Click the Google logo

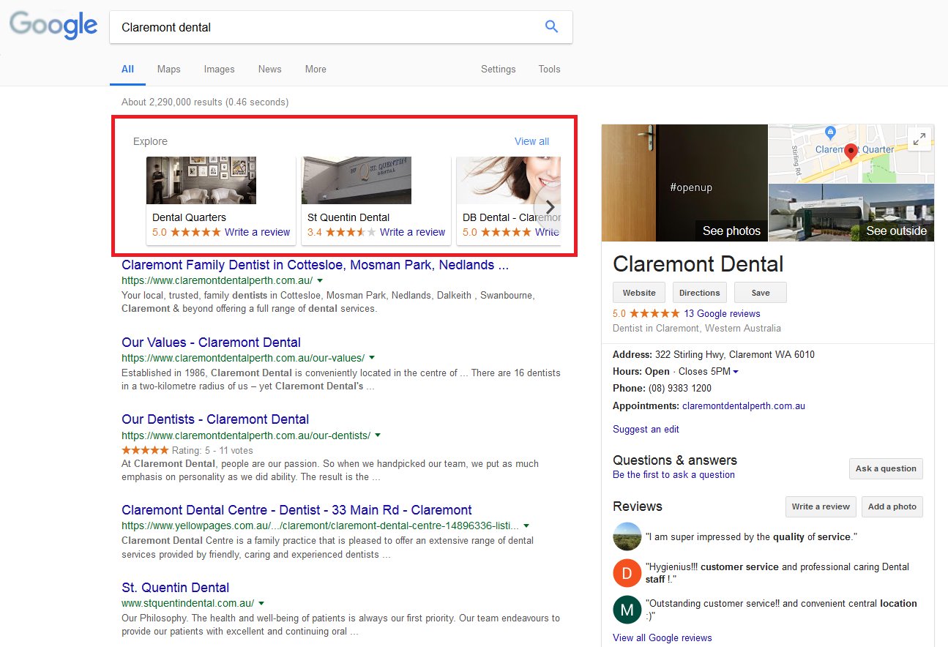coord(53,26)
